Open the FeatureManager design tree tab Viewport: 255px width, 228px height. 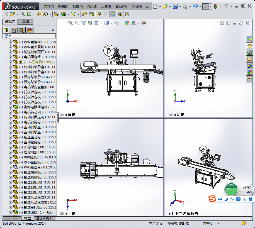coord(6,30)
